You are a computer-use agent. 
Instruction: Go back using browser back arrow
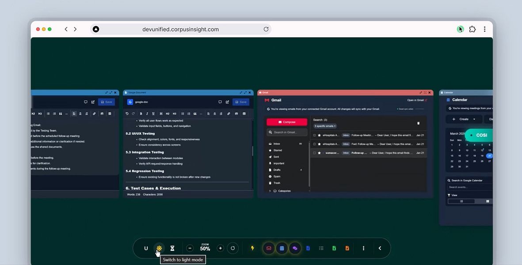click(66, 29)
